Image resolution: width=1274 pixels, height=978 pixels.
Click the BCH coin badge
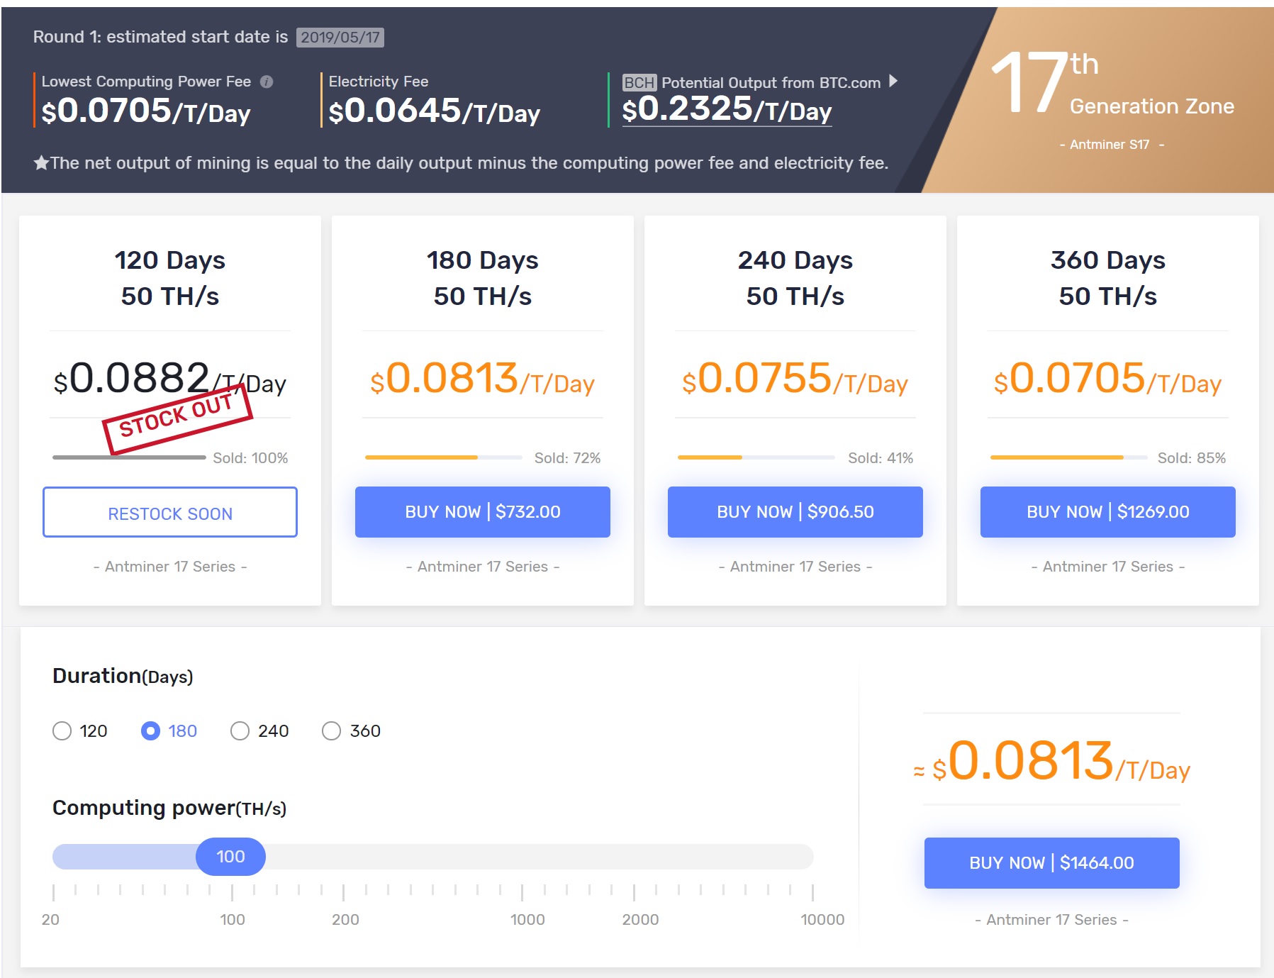tap(639, 82)
